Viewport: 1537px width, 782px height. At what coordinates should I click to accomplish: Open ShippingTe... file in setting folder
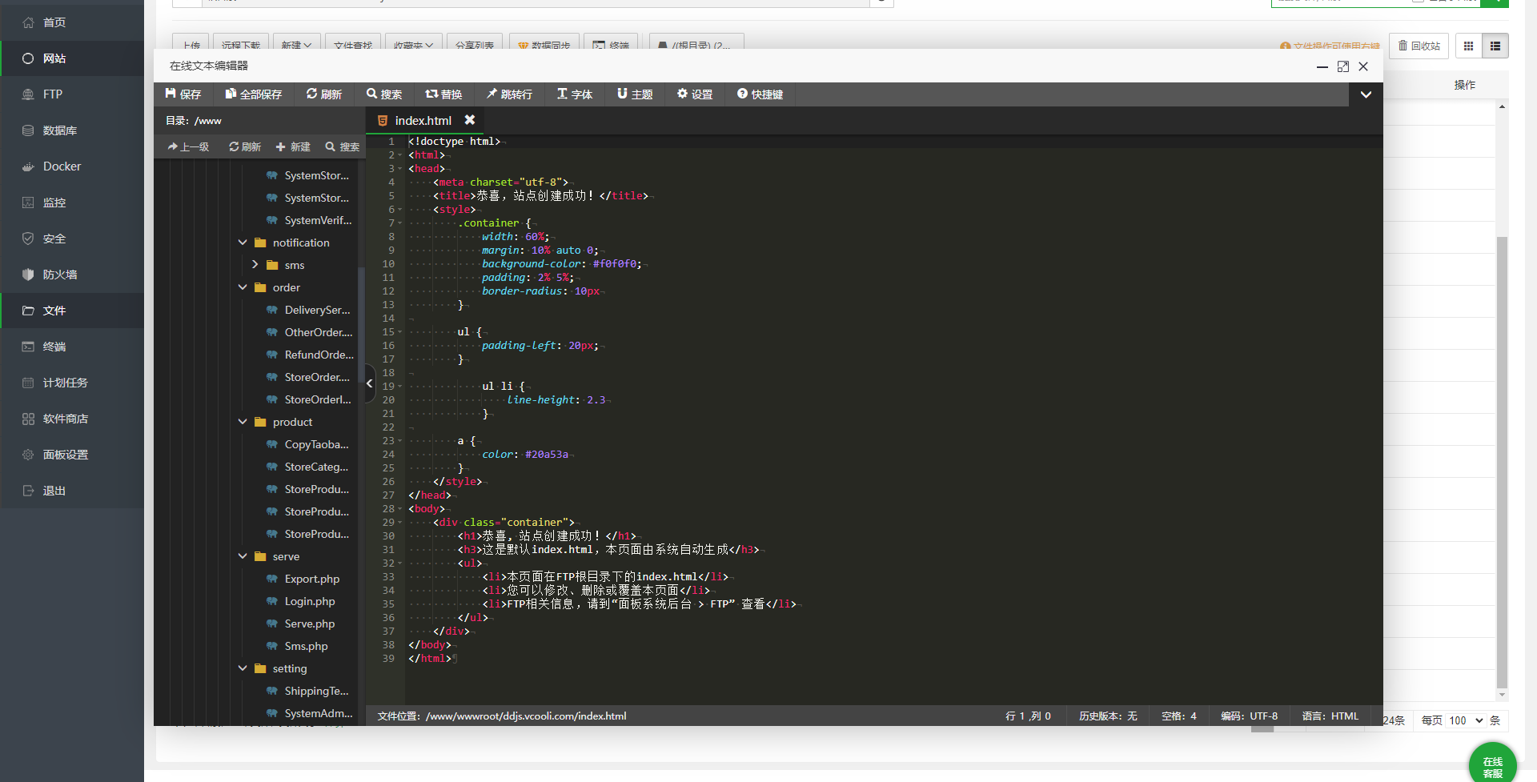pyautogui.click(x=316, y=691)
